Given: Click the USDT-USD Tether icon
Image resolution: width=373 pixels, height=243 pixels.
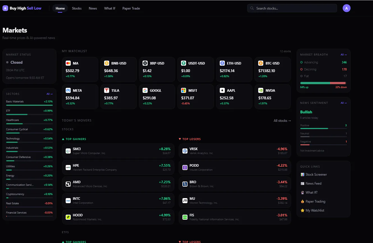Looking at the screenshot, I should (184, 63).
